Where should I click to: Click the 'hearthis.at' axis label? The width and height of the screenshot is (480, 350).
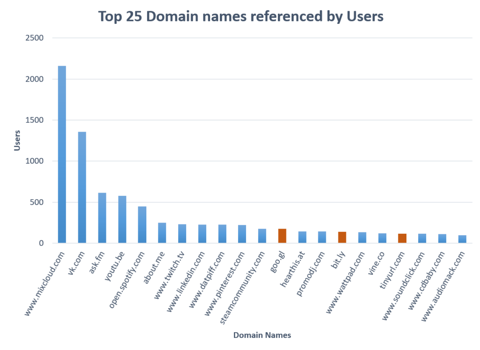pos(292,269)
